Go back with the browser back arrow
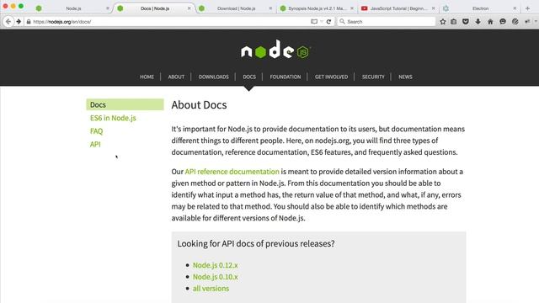The width and height of the screenshot is (539, 303). [8, 22]
